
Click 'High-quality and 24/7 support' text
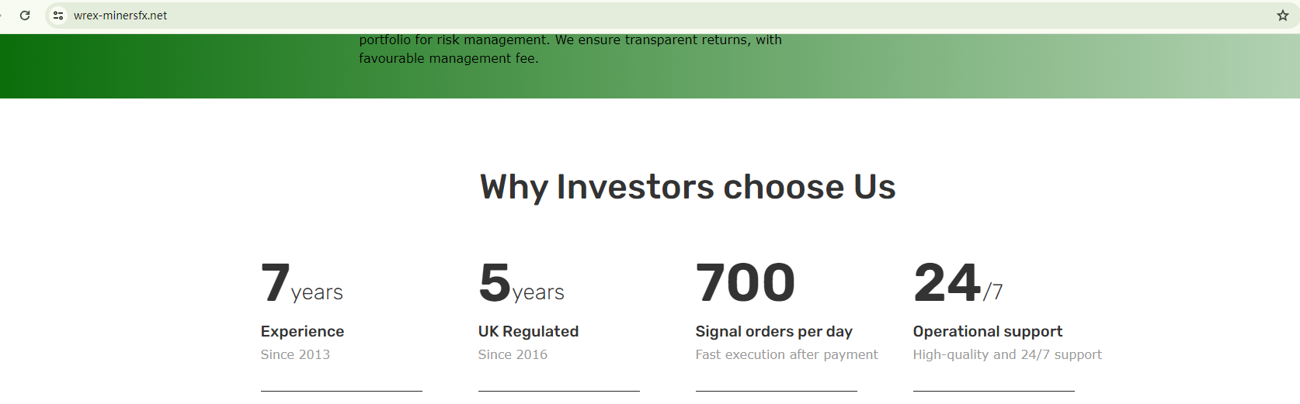(x=1007, y=354)
